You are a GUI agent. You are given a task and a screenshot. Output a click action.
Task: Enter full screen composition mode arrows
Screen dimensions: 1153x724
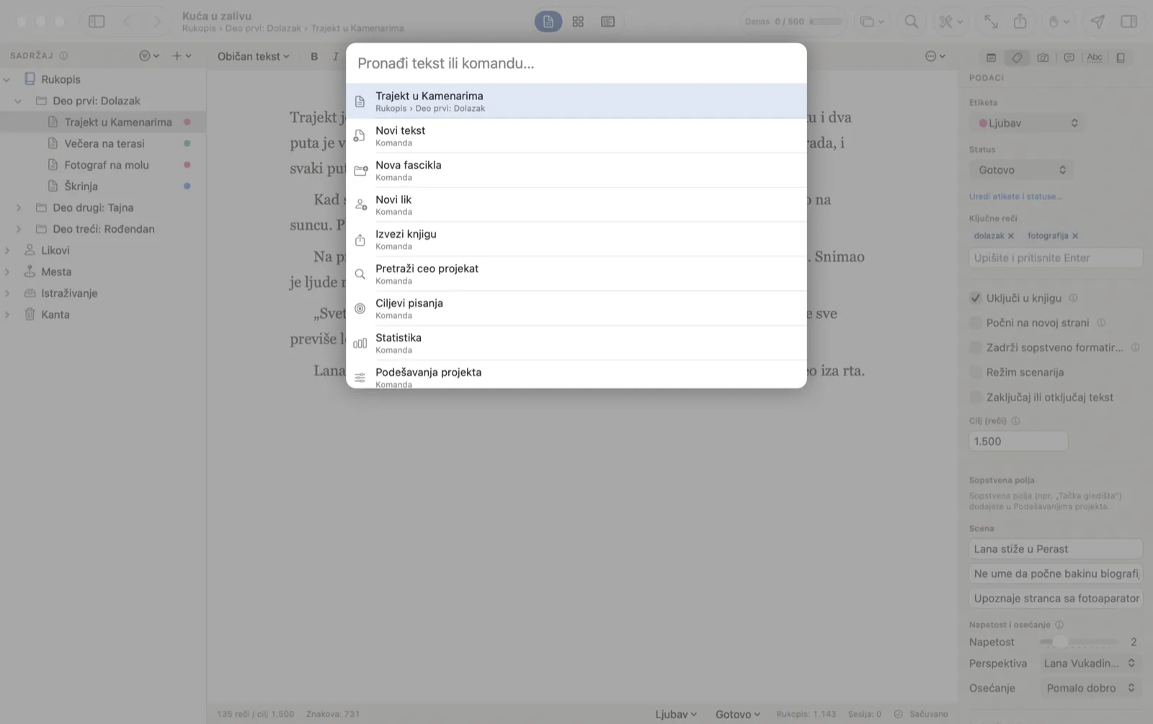[991, 22]
